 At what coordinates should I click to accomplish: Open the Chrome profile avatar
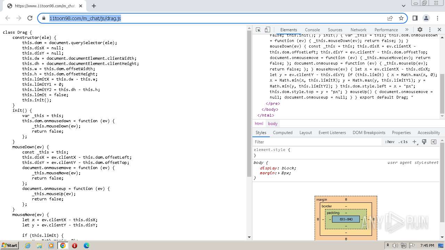[x=426, y=18]
